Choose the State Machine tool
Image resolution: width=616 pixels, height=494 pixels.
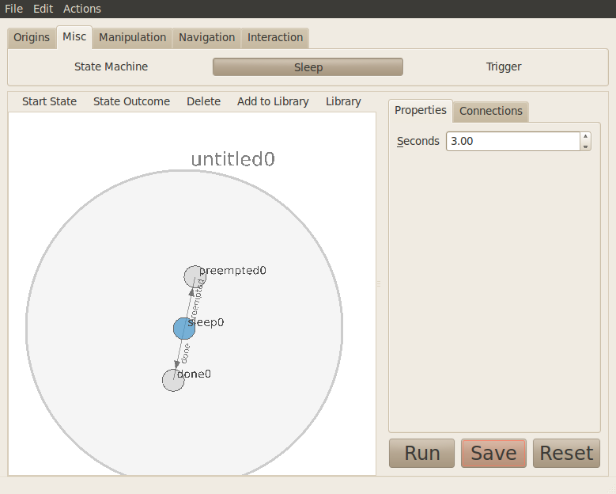pos(111,66)
